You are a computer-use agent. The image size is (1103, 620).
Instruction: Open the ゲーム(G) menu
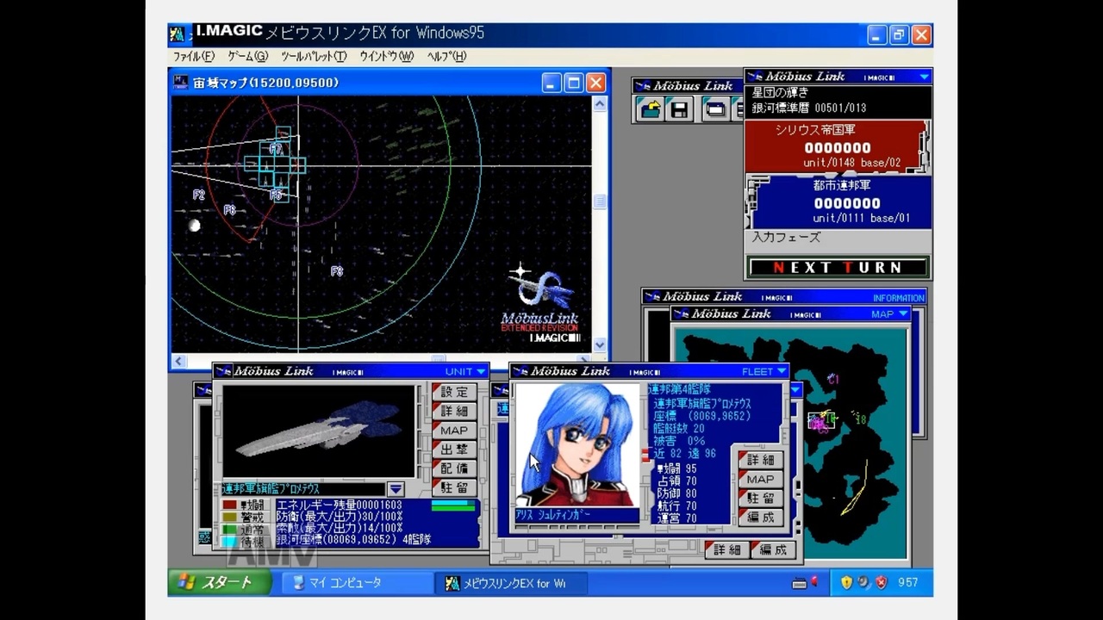pos(248,56)
